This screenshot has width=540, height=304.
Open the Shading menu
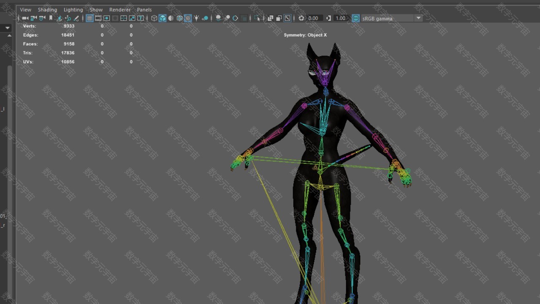coord(47,10)
